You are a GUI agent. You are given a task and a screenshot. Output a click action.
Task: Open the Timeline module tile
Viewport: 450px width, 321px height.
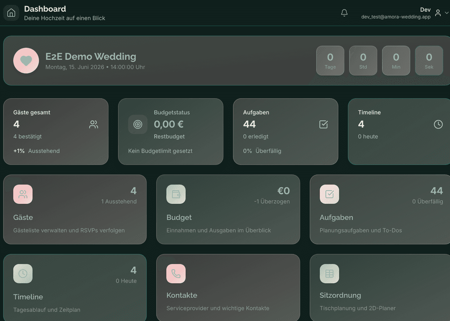pyautogui.click(x=75, y=288)
